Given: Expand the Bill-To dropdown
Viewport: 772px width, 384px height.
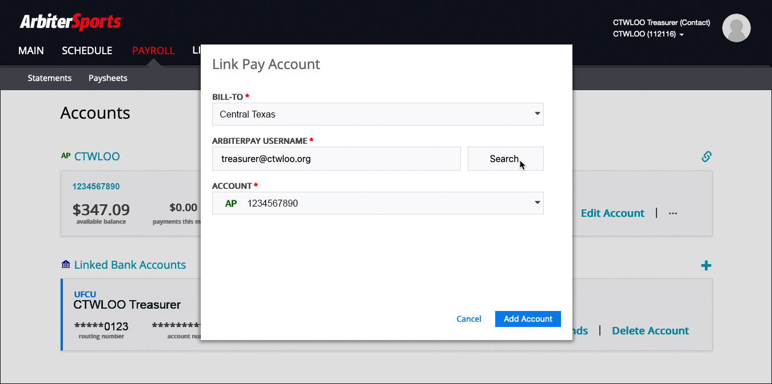Looking at the screenshot, I should [377, 114].
